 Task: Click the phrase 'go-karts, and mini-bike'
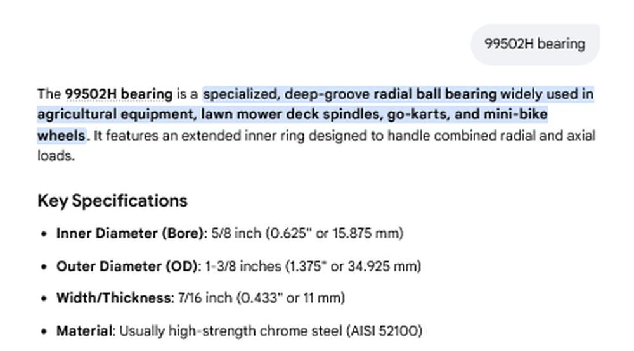coord(467,114)
